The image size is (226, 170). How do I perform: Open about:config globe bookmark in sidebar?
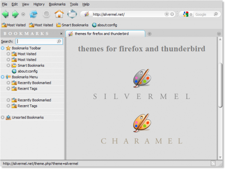pyautogui.click(x=14, y=71)
